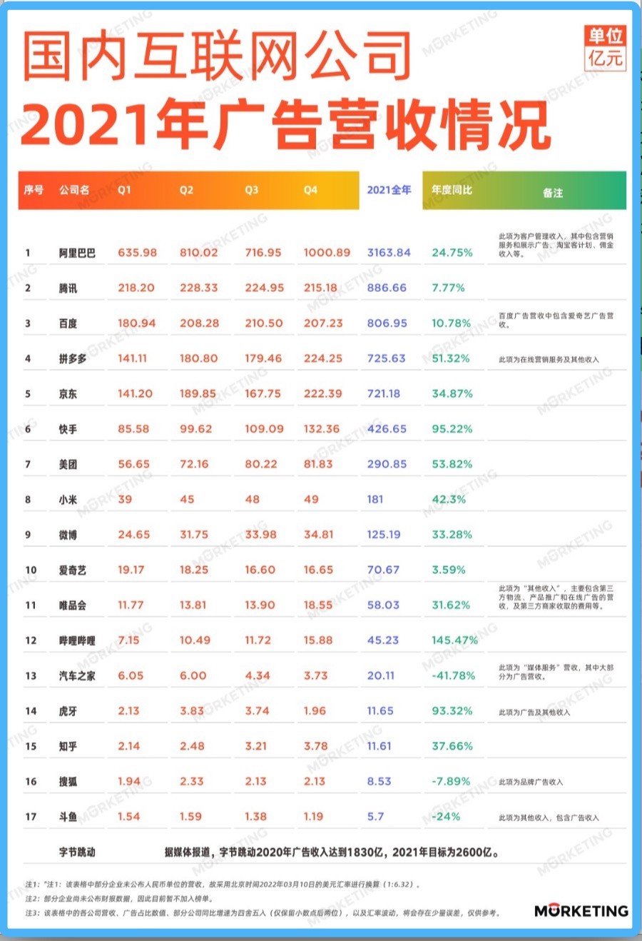The image size is (642, 941).
Task: Click Tencent full-year value 886.66
Action: (x=387, y=288)
